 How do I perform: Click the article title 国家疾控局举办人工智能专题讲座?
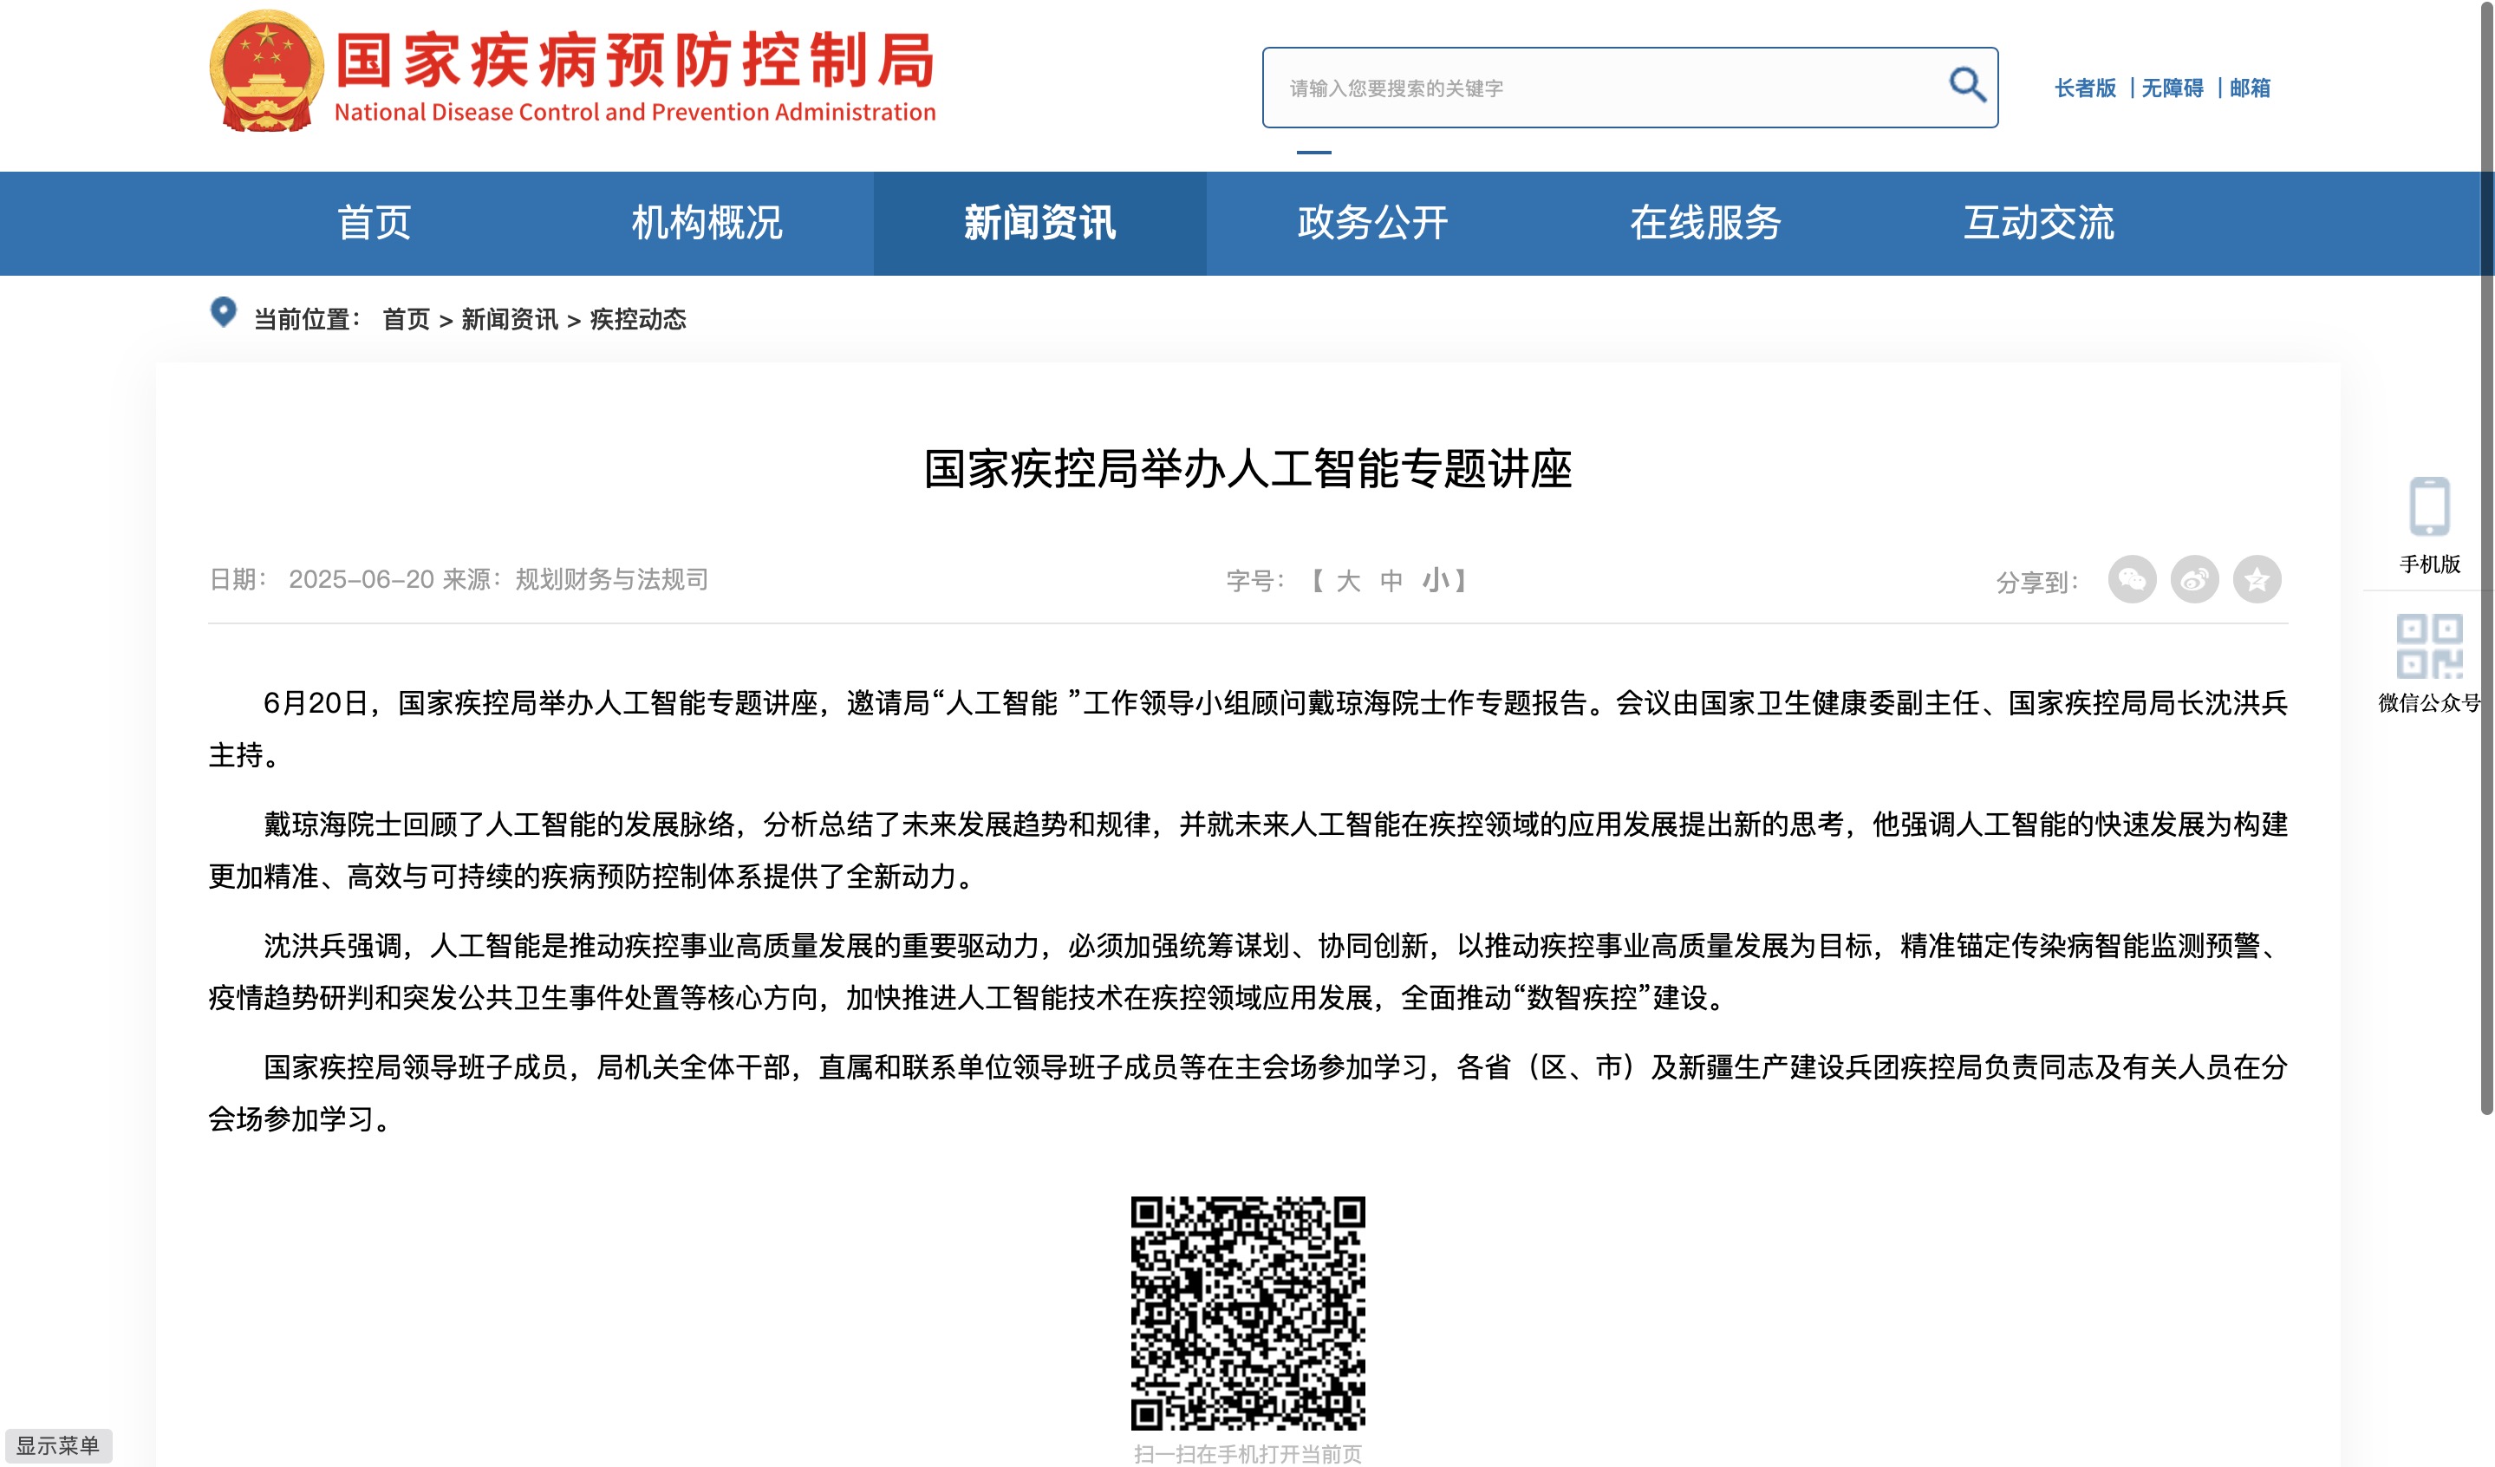coord(1247,469)
